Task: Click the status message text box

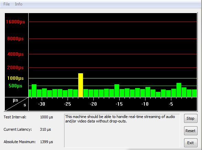Action: tap(122, 130)
